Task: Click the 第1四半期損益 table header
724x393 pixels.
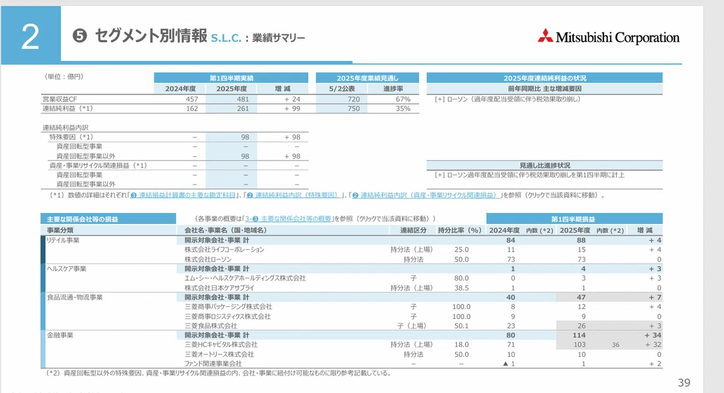Action: (x=573, y=218)
